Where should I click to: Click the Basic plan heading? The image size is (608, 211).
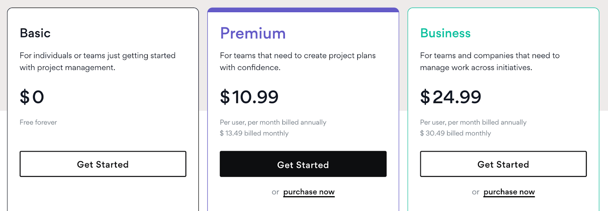click(x=35, y=33)
